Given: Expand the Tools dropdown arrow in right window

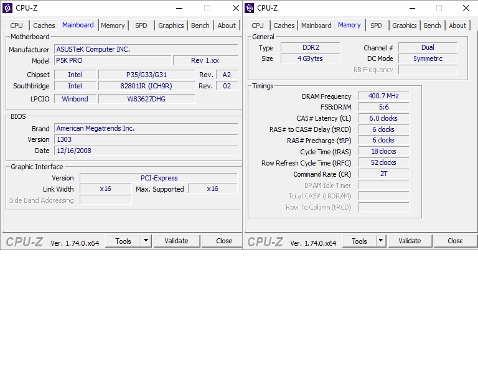Looking at the screenshot, I should [381, 241].
